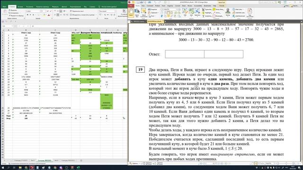Click the Sign Document button
This screenshot has height=170, width=303.
tap(250, 13)
